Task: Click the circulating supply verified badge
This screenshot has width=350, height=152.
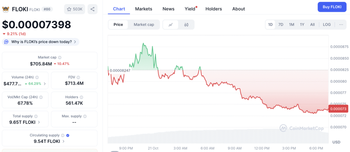Action: tap(67, 136)
